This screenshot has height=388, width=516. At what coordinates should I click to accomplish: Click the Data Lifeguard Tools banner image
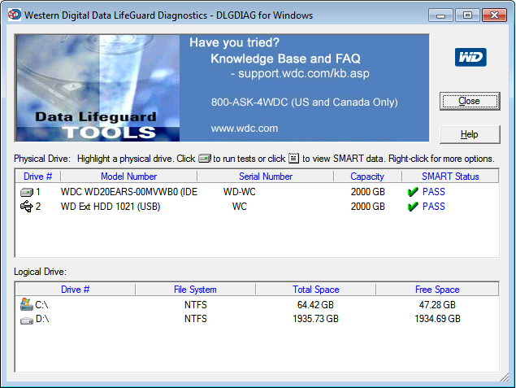[98, 89]
